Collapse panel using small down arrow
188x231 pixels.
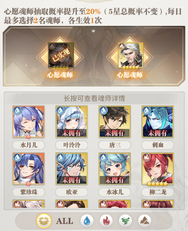click(93, 31)
